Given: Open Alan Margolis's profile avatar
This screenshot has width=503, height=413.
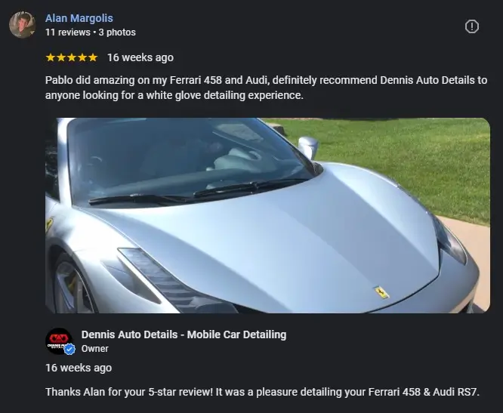Looking at the screenshot, I should click(x=22, y=25).
